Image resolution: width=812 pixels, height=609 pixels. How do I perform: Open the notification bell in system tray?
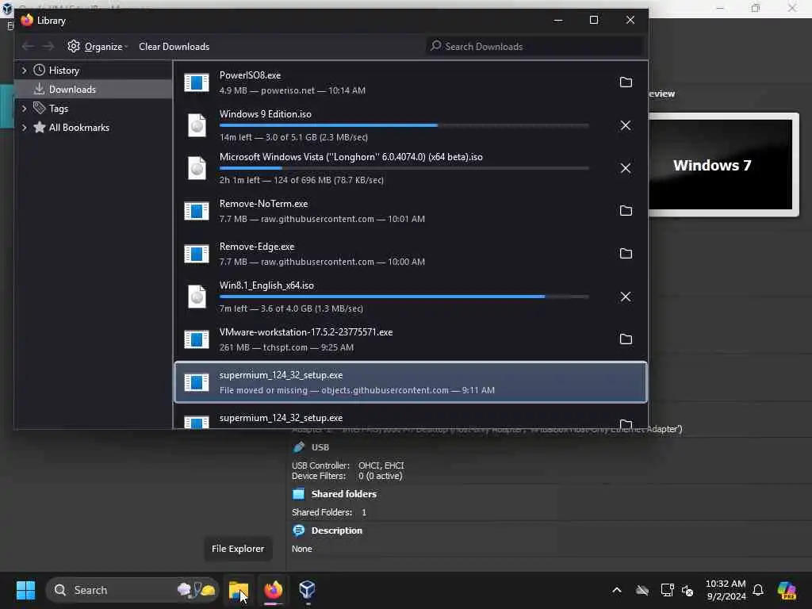(758, 590)
